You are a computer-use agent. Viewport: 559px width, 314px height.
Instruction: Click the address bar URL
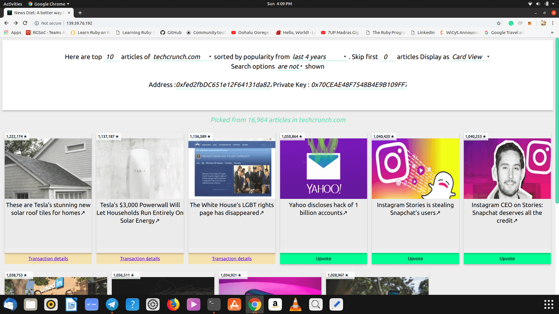click(x=79, y=23)
